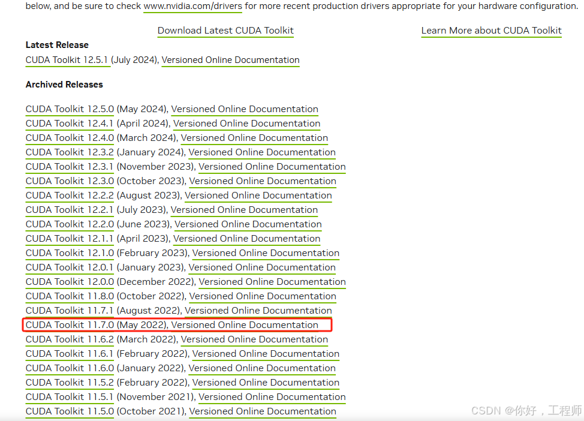Open documentation for 11.7.0 (May 2022)
This screenshot has height=421, width=584.
click(x=245, y=325)
